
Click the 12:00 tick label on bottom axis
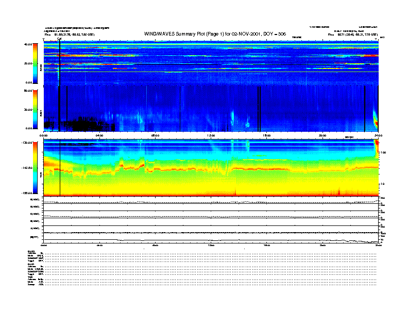pos(211,245)
